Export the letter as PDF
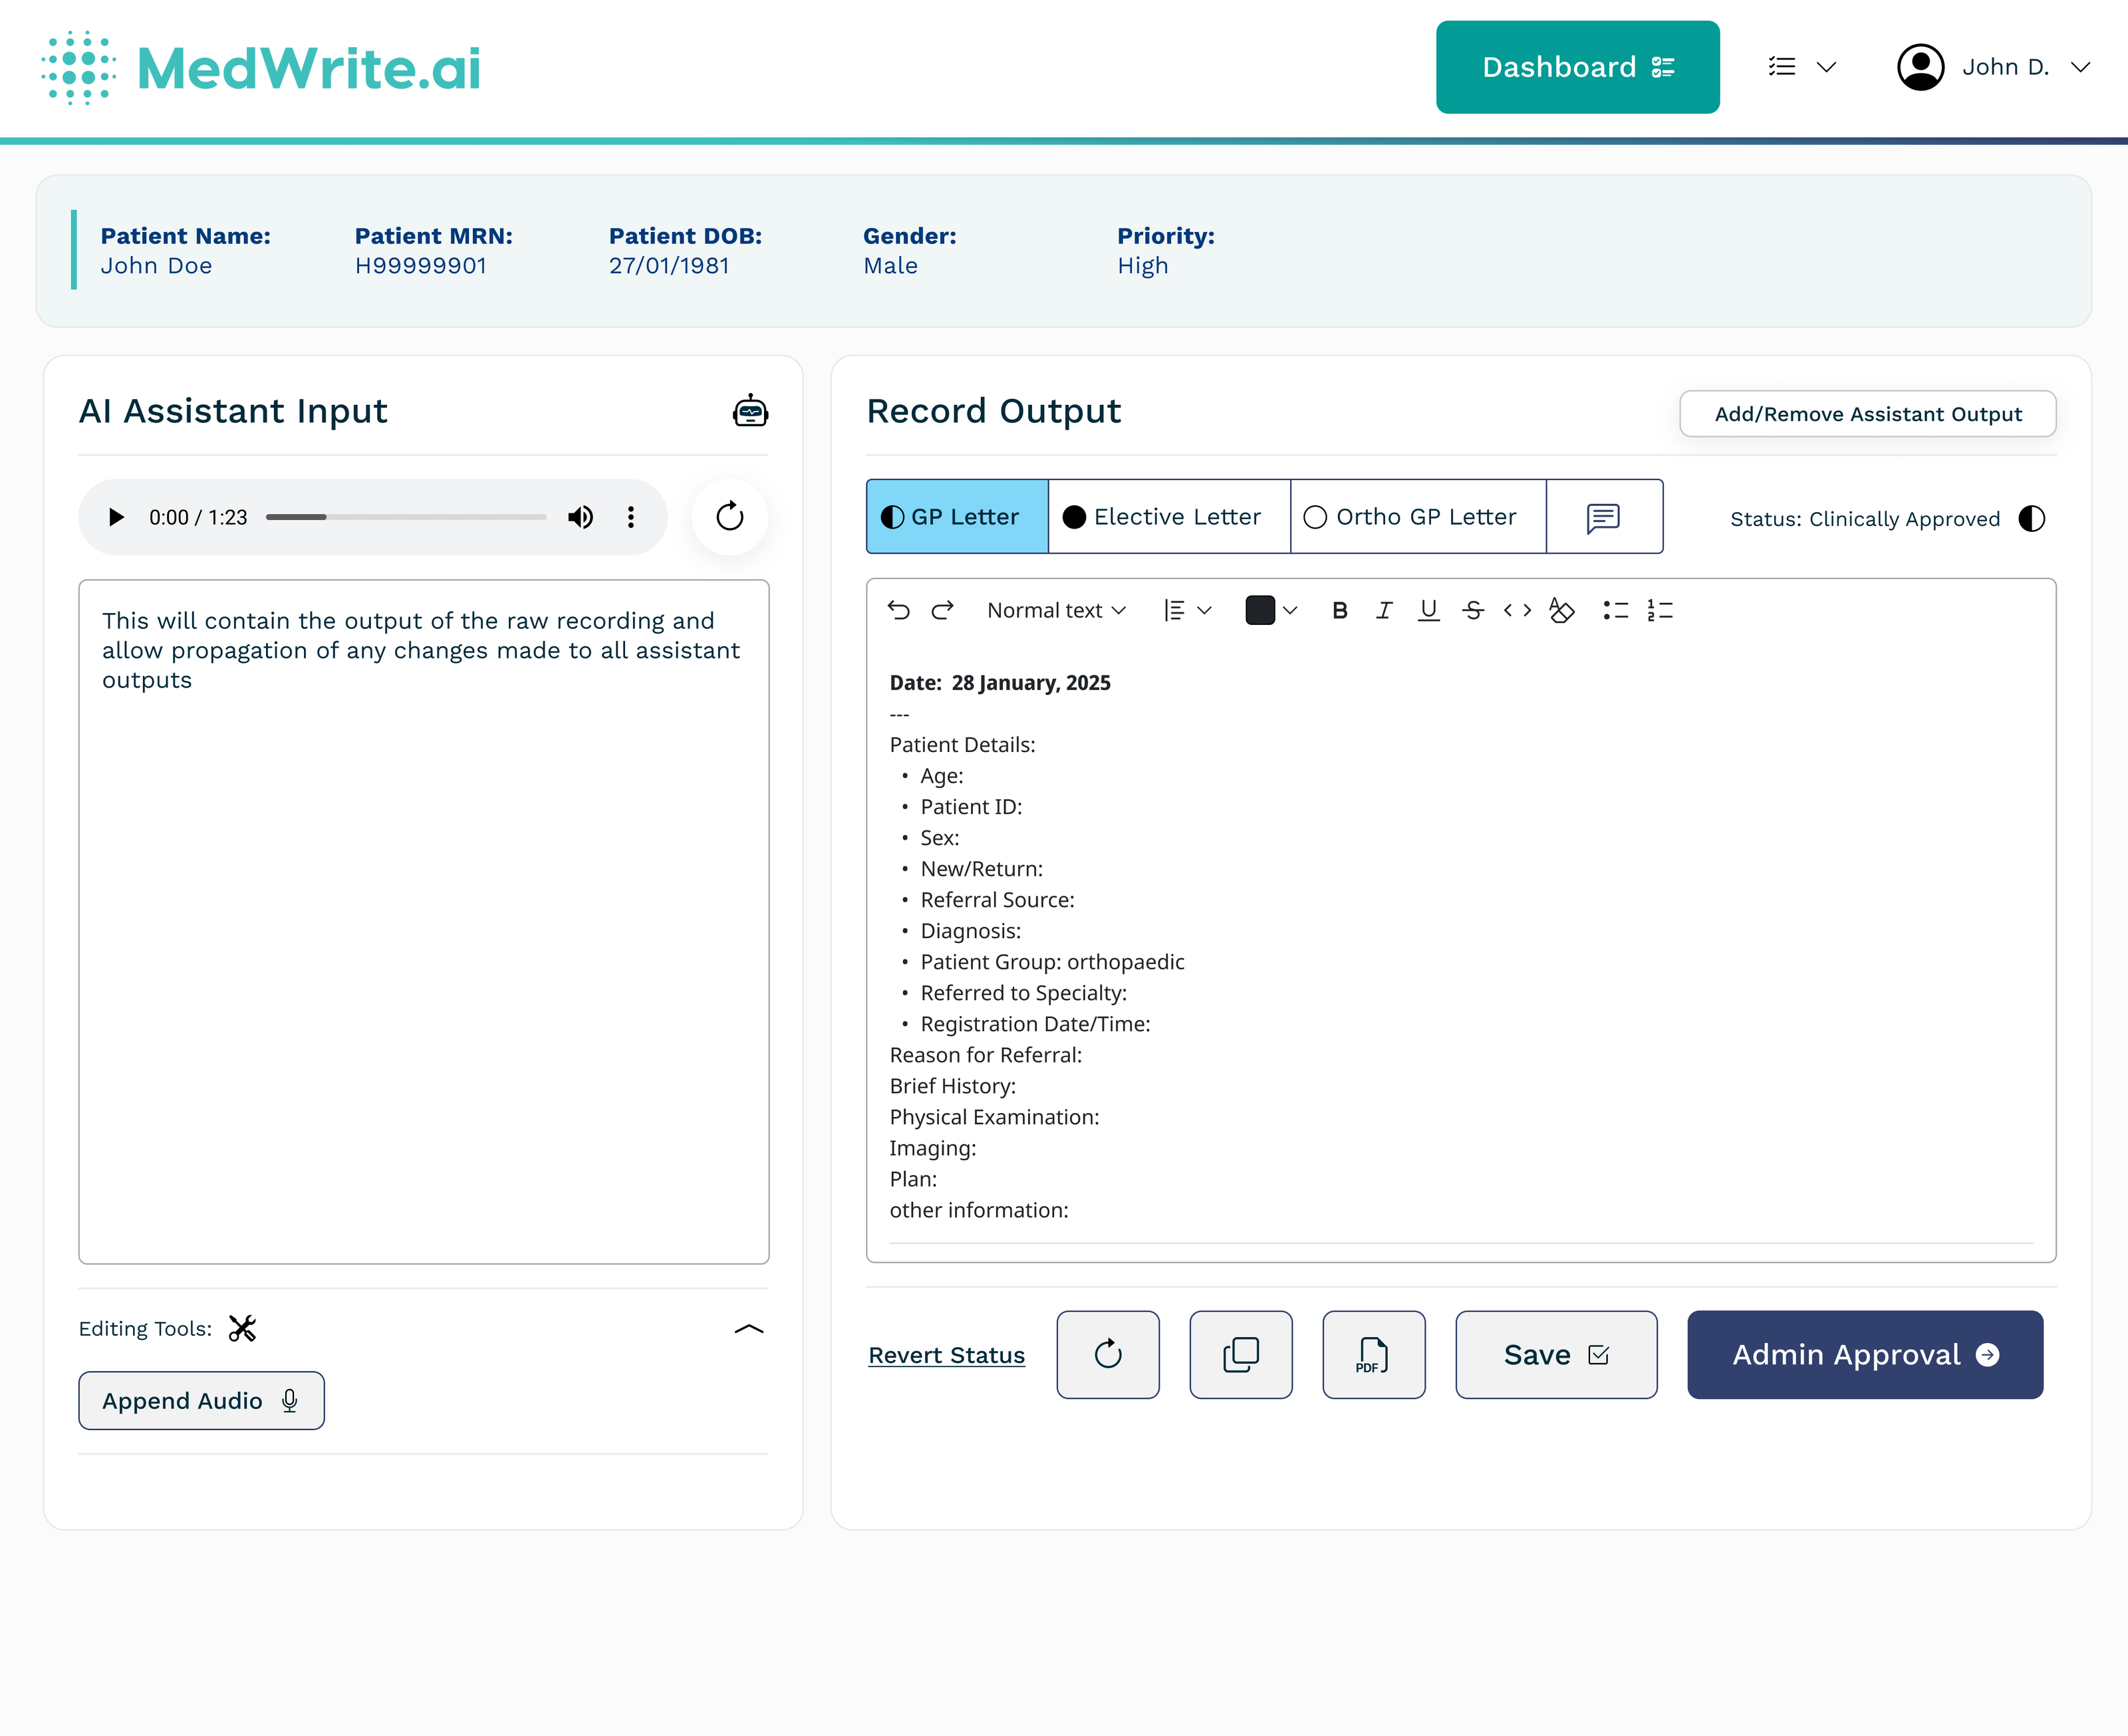The image size is (2128, 1736). coord(1373,1355)
